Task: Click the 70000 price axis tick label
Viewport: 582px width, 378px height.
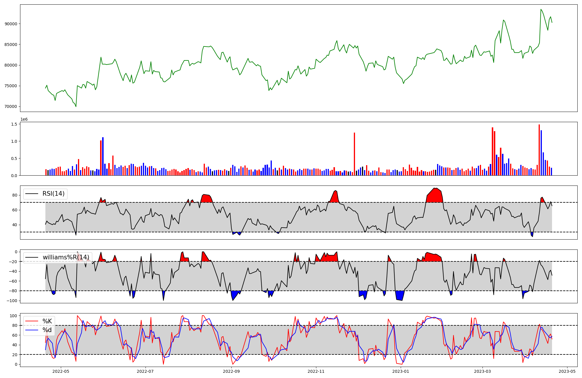Action: [11, 107]
